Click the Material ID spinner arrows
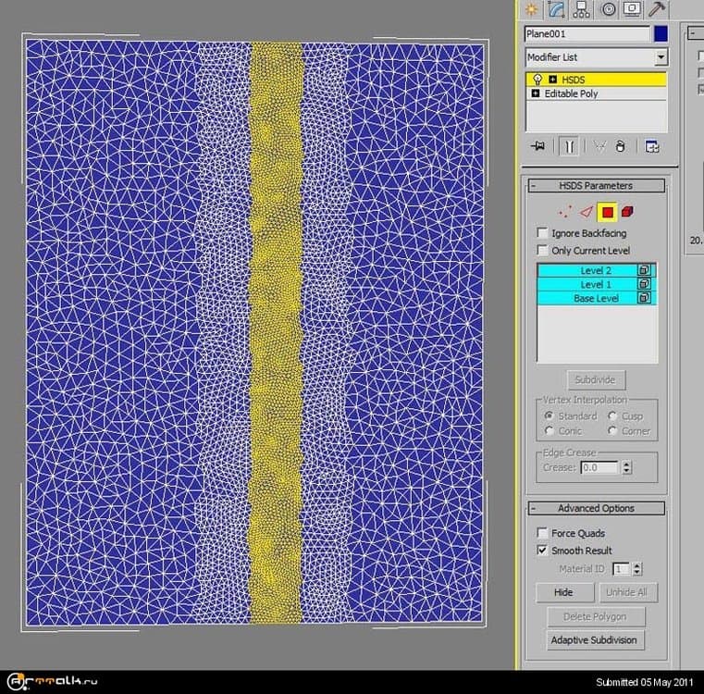 pos(637,569)
